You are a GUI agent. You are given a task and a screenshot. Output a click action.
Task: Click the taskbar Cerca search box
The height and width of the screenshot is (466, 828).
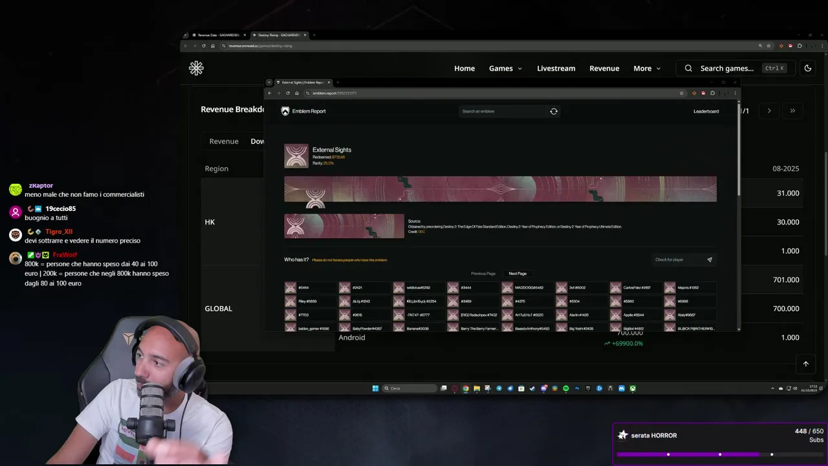pos(409,388)
